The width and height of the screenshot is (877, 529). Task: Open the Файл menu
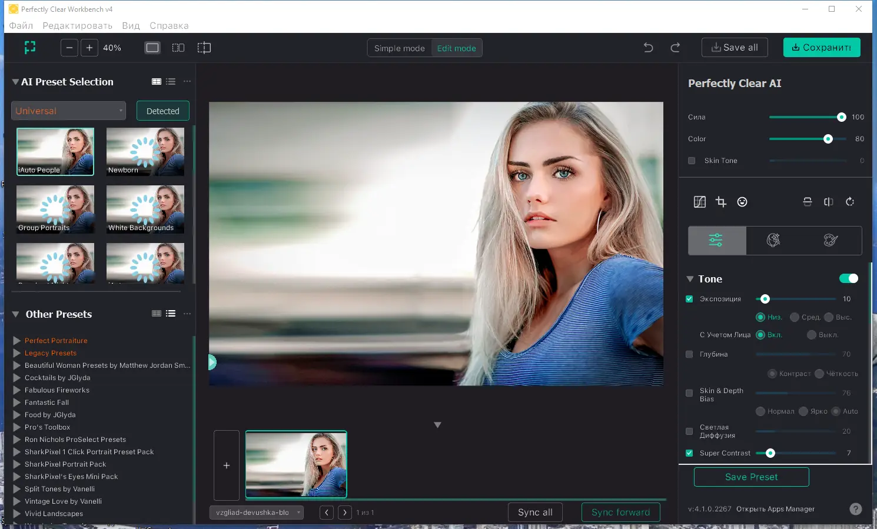pos(21,25)
